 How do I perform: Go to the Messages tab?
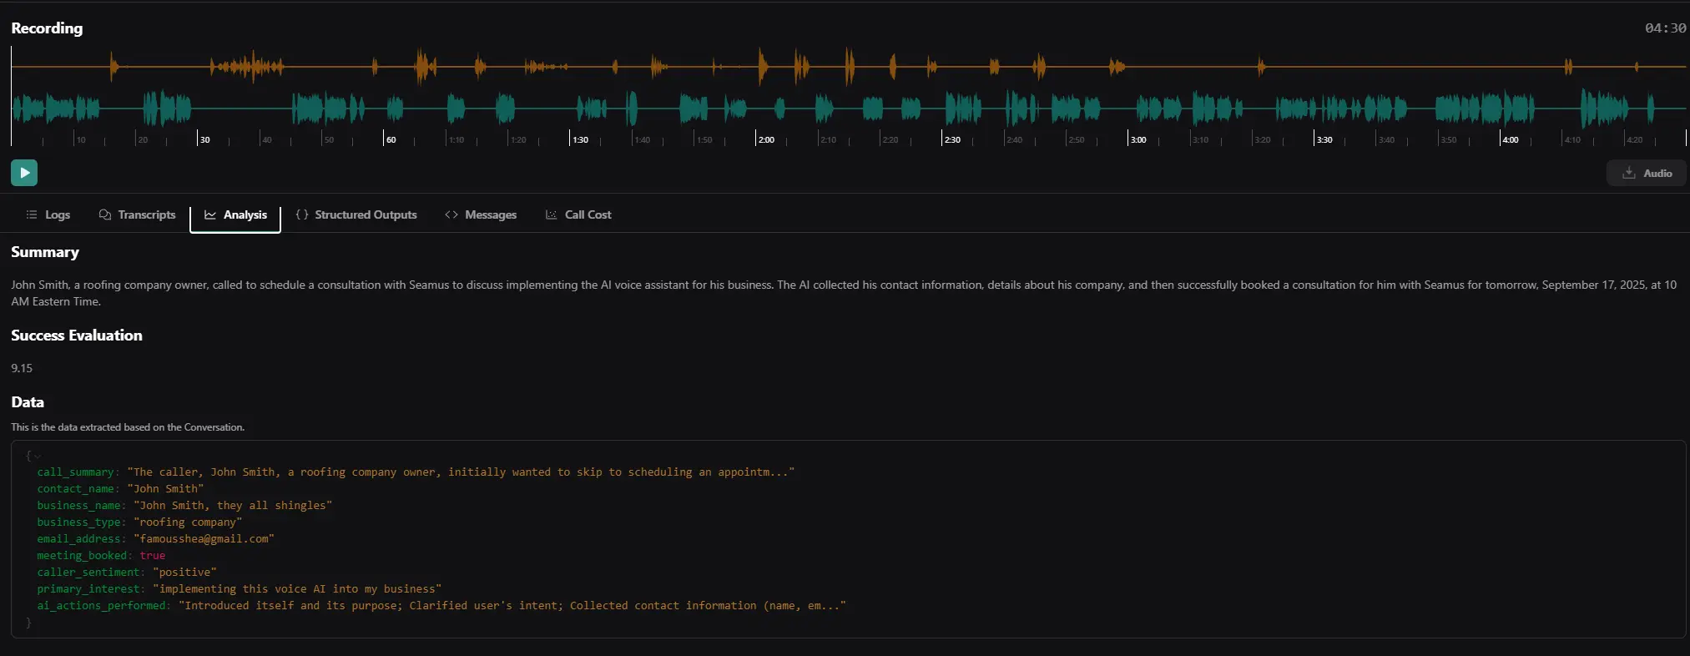point(481,214)
